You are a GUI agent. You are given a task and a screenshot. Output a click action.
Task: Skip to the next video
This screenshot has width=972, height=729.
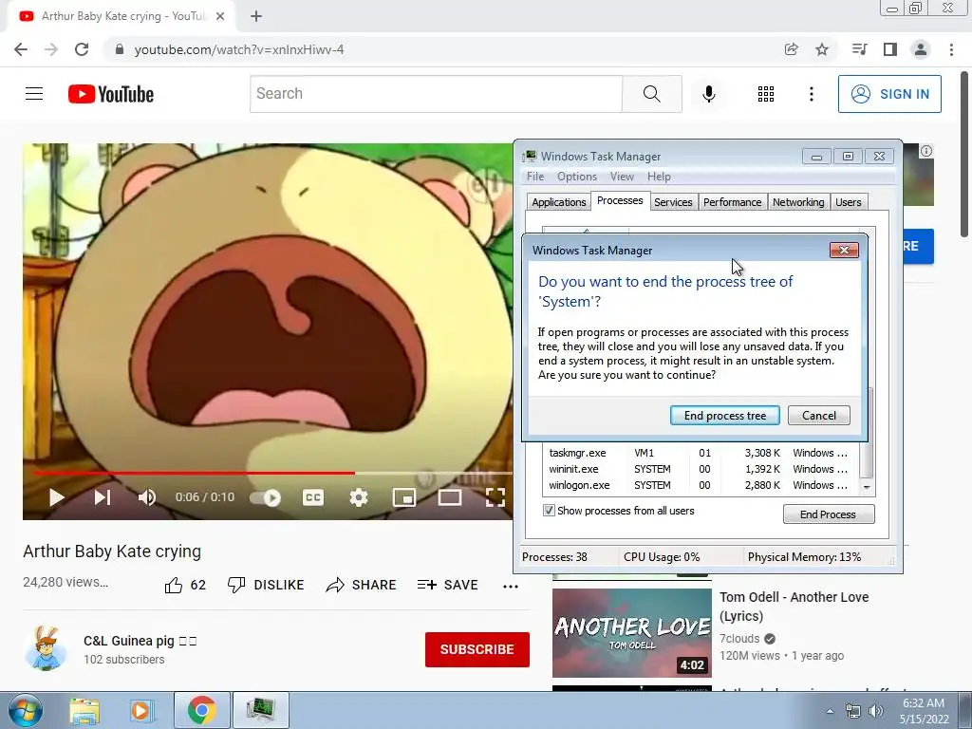point(103,497)
